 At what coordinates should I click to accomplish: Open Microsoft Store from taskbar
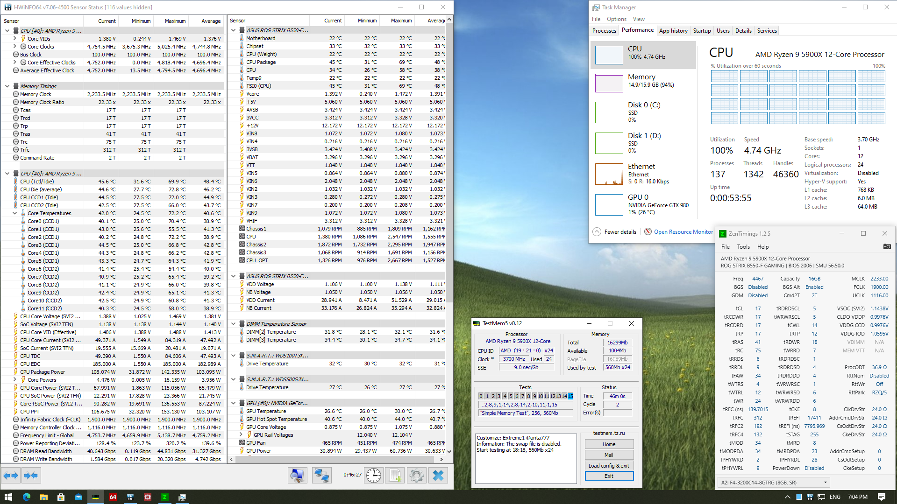[x=61, y=497]
